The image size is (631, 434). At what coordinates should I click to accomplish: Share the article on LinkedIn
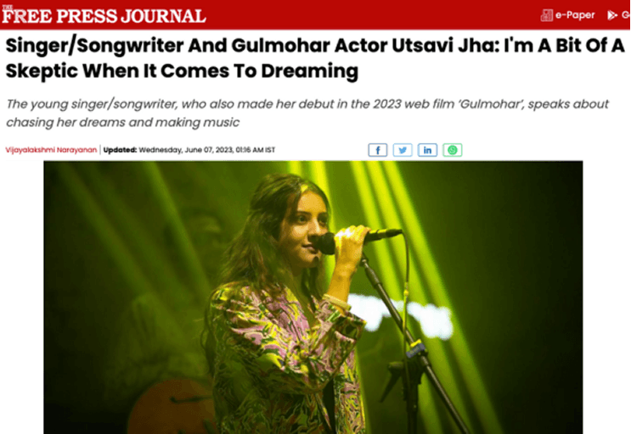tap(427, 150)
